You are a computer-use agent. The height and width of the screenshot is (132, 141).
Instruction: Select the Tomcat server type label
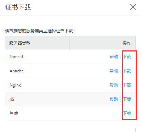tap(16, 57)
